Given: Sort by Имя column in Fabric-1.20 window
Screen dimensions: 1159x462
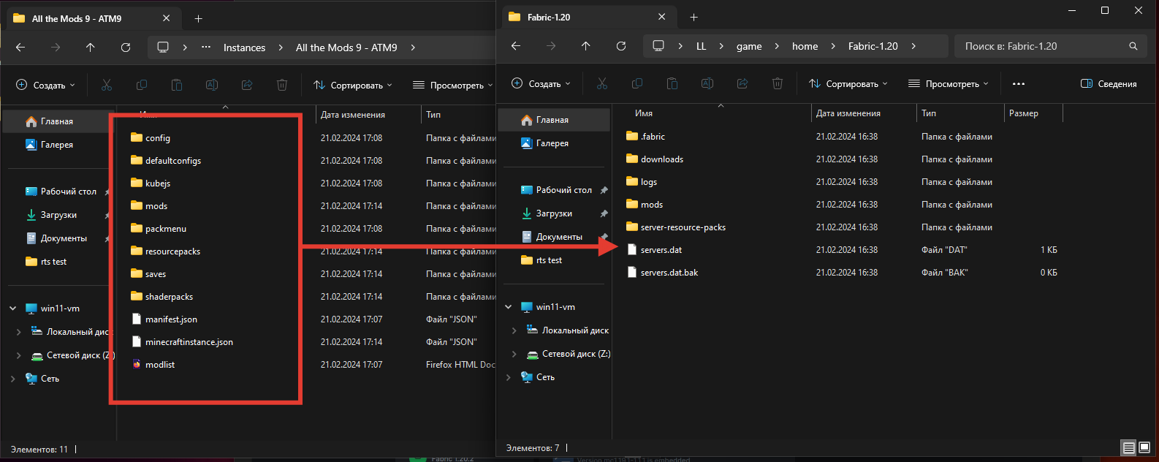Looking at the screenshot, I should pos(644,113).
